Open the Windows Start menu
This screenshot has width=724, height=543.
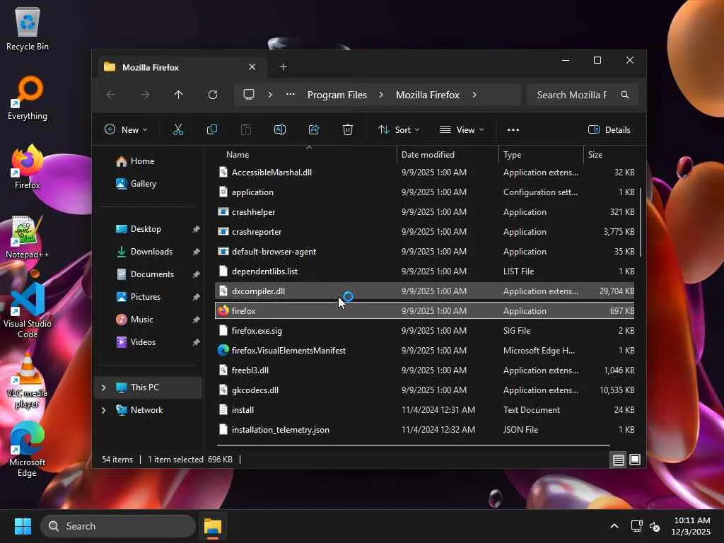(23, 526)
